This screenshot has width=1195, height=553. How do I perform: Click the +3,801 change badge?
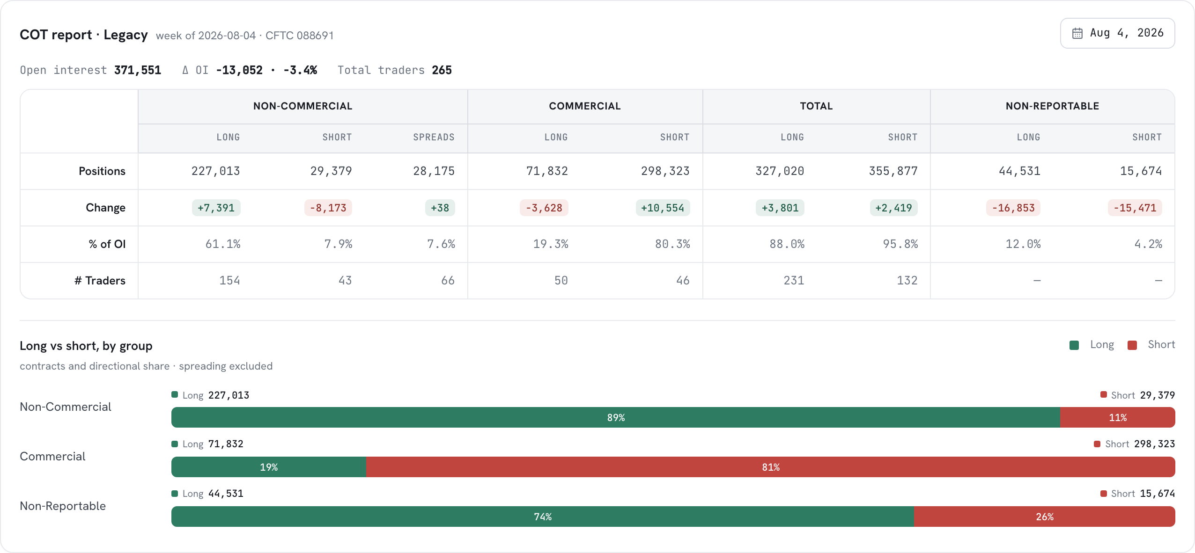click(780, 208)
